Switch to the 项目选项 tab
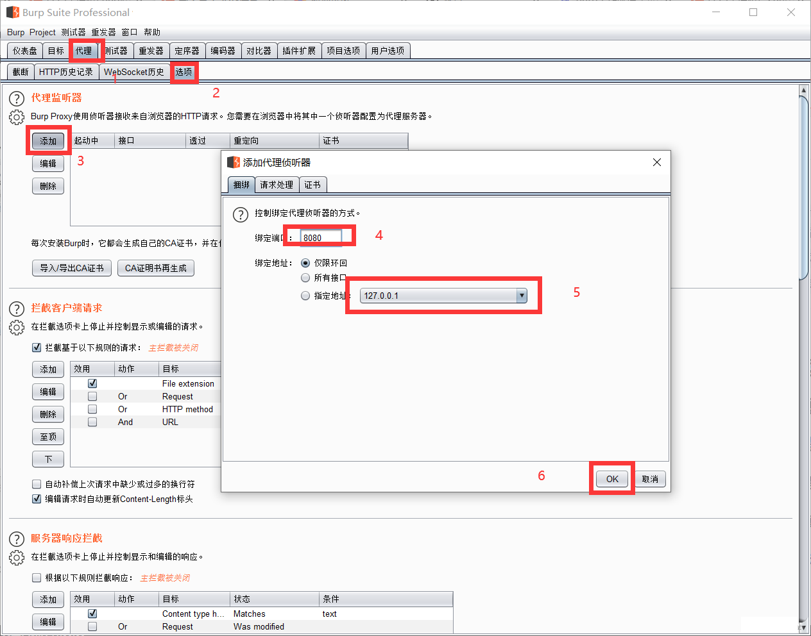 343,51
